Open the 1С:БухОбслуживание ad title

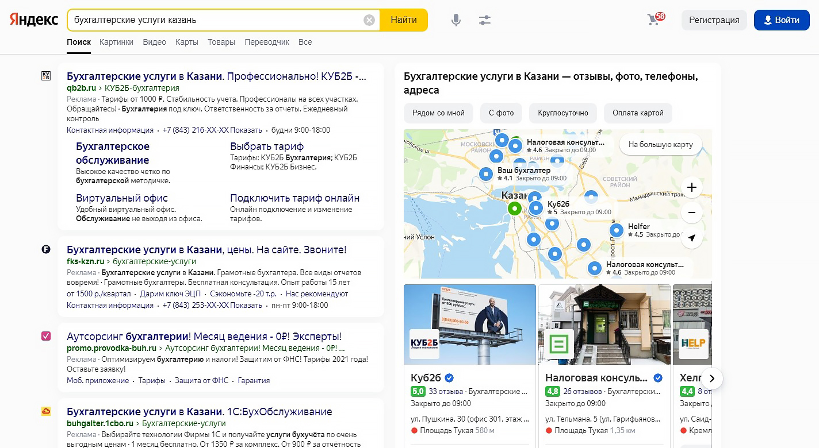tap(200, 412)
